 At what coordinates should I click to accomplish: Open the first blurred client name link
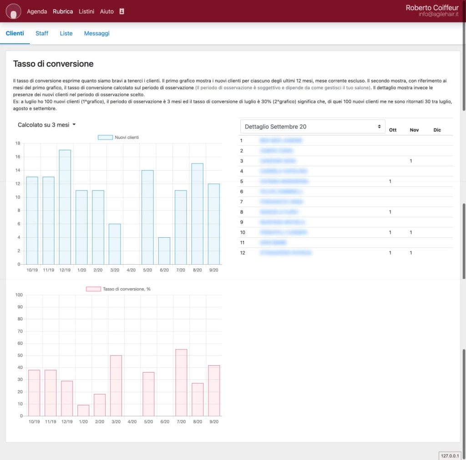click(x=281, y=141)
